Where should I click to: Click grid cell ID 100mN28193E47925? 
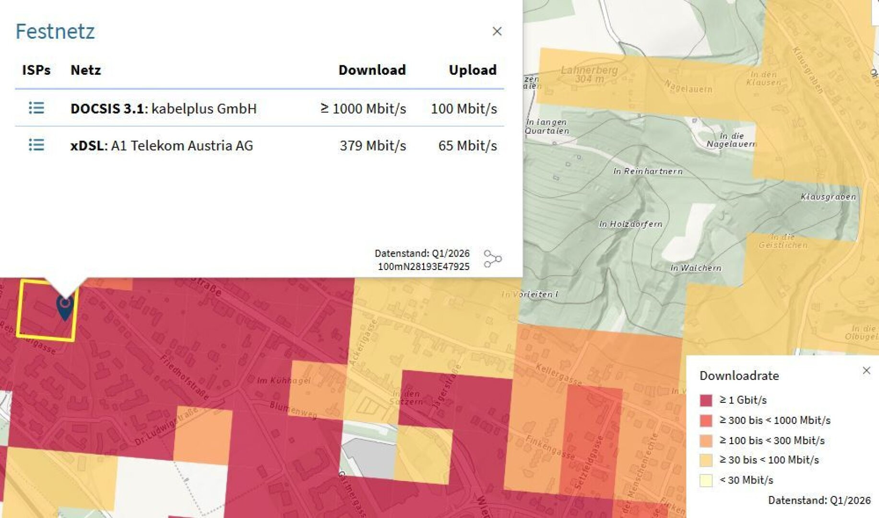[x=424, y=267]
